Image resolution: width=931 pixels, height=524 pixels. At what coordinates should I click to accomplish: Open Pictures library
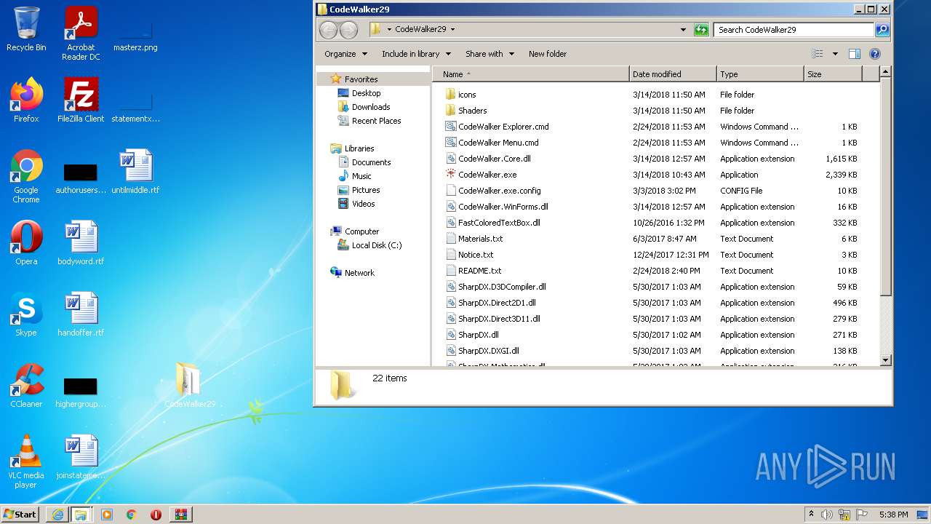(x=366, y=190)
